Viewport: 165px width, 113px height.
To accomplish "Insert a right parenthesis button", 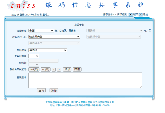I will click(59, 70).
